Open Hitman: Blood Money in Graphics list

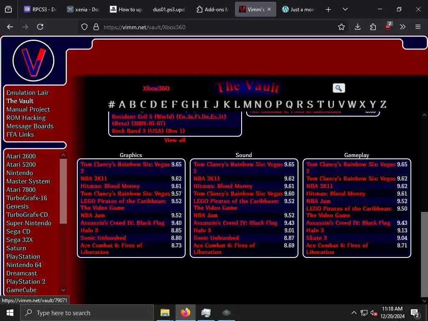(x=110, y=186)
